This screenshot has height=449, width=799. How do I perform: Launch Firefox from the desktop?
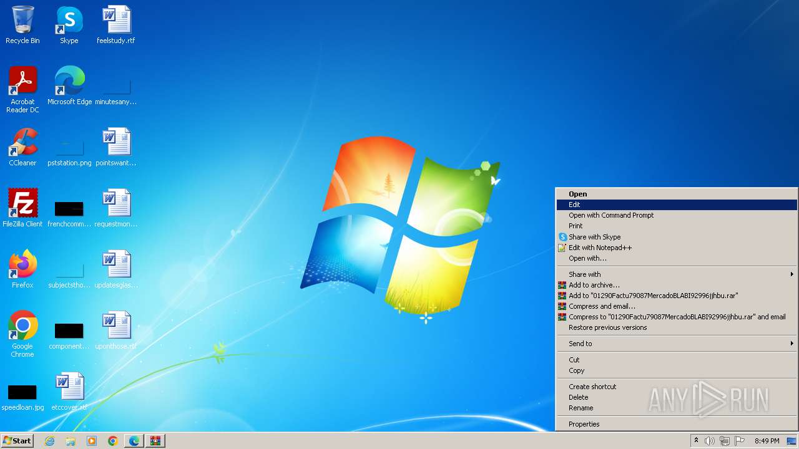click(22, 269)
